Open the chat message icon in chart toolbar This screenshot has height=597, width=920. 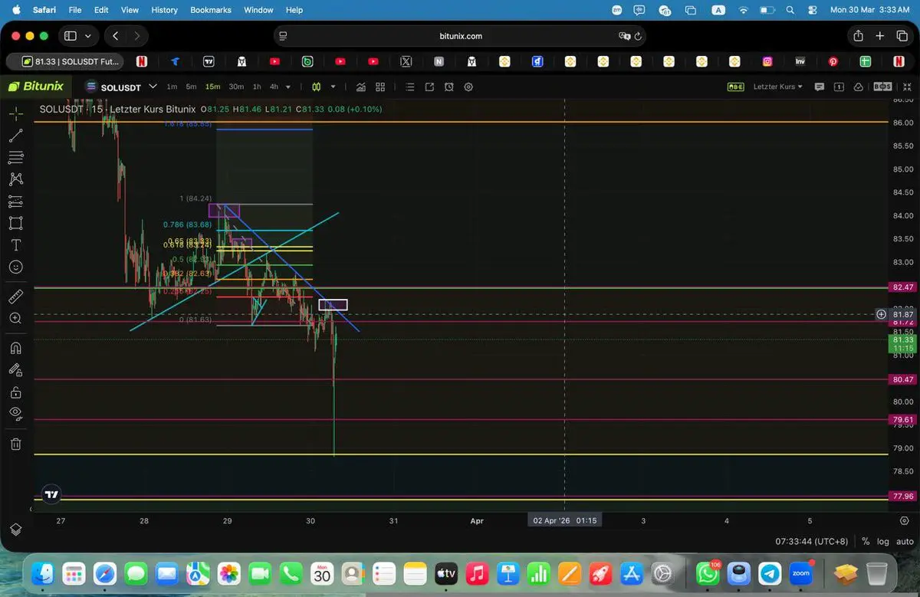click(x=820, y=87)
